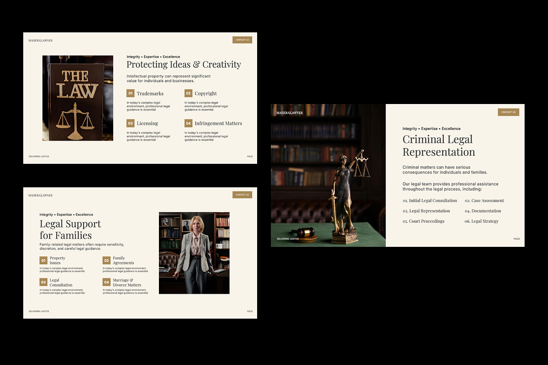This screenshot has height=365, width=548.
Task: Click the Protecting Ideas & Creativity title
Action: tap(184, 65)
